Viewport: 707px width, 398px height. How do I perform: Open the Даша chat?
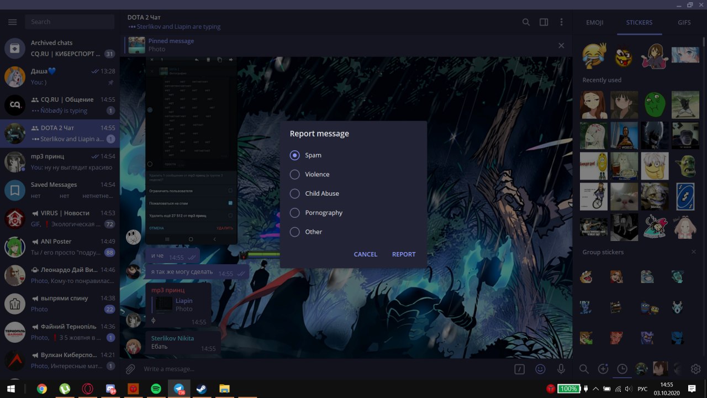tap(60, 77)
